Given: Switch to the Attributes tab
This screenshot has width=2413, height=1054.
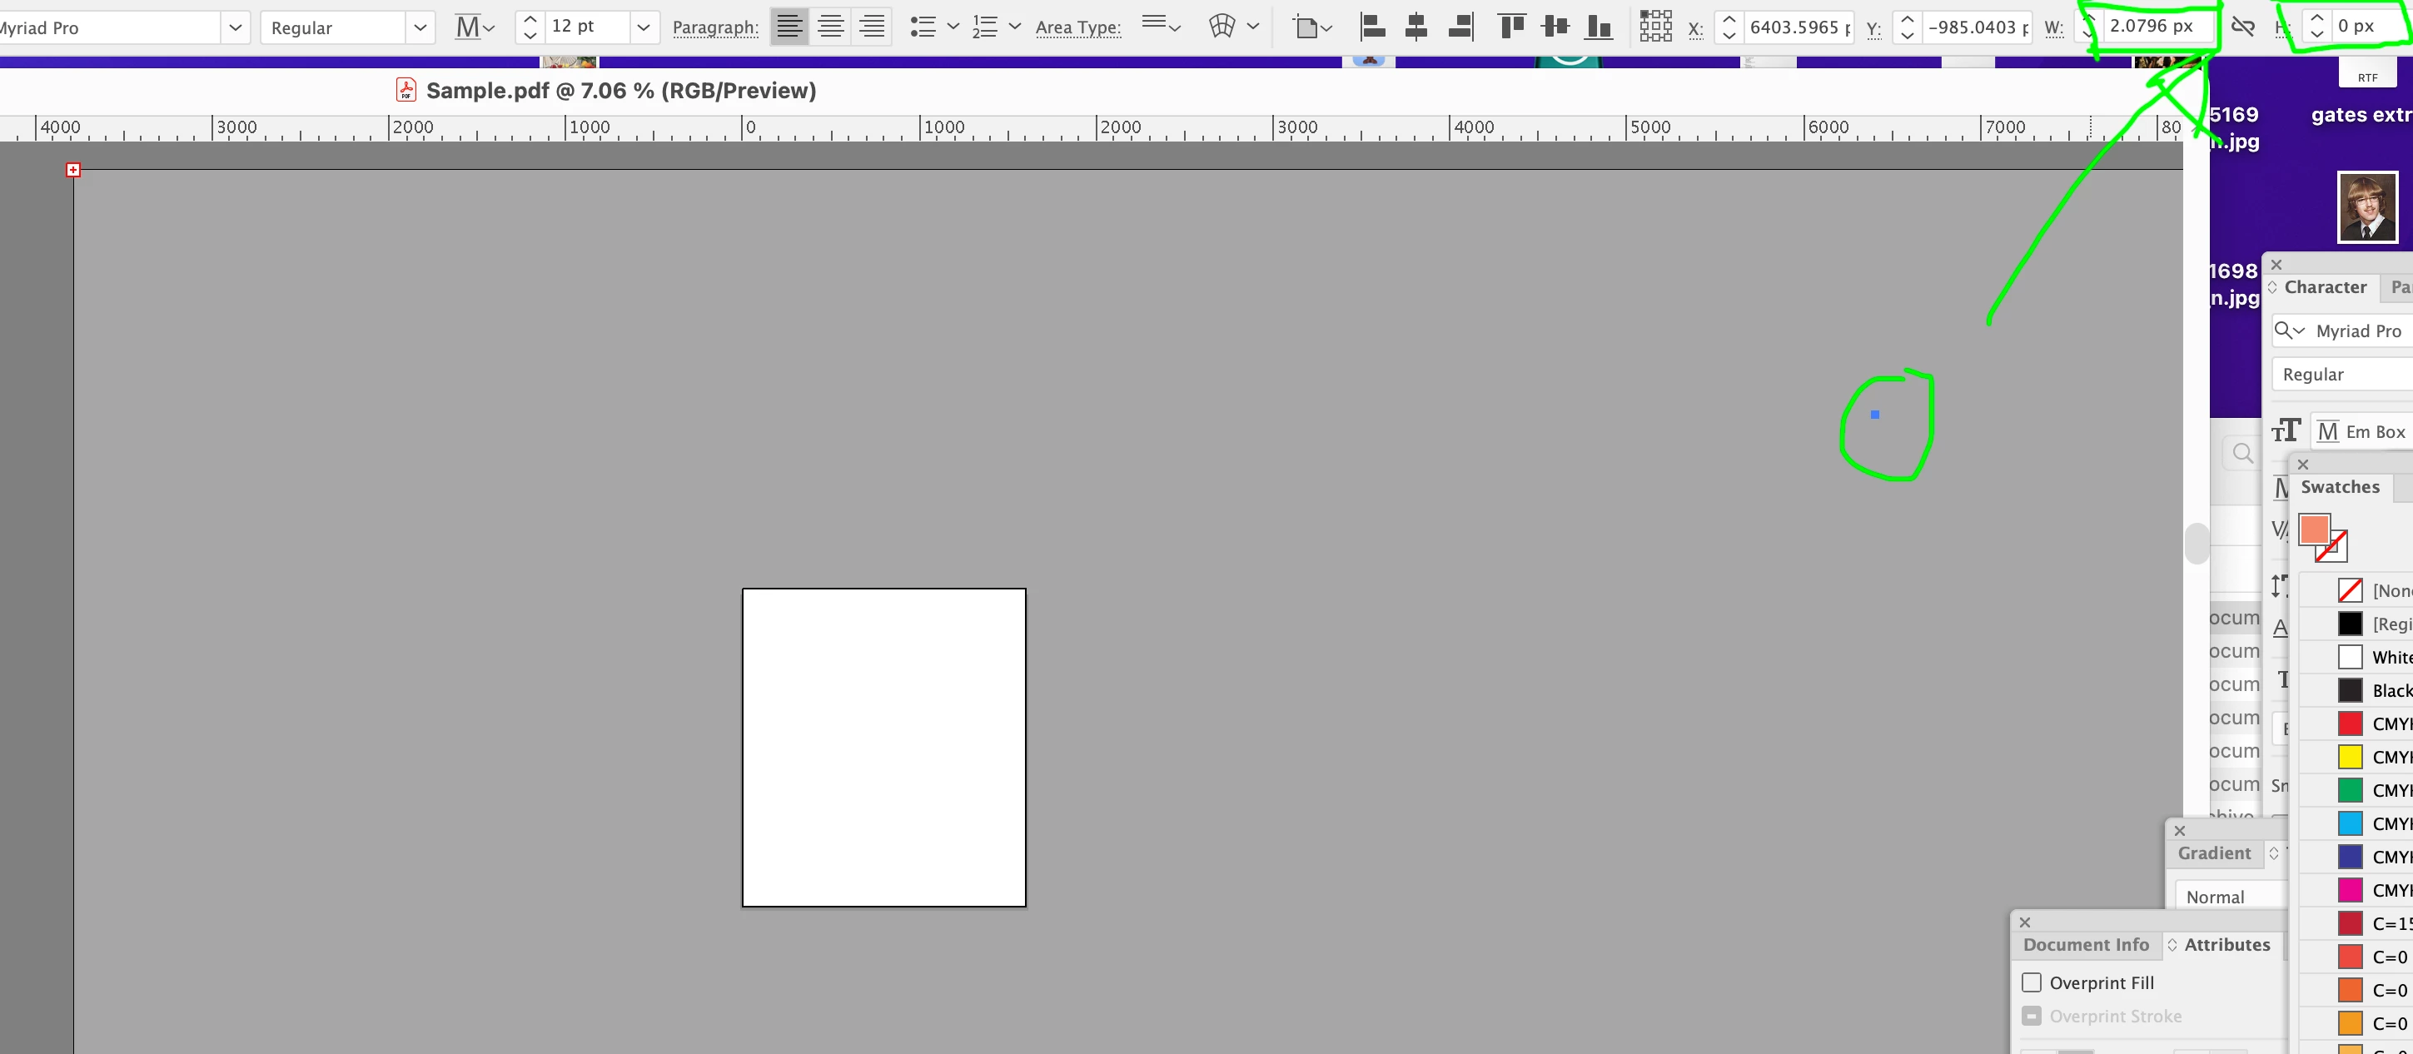Looking at the screenshot, I should point(2226,944).
